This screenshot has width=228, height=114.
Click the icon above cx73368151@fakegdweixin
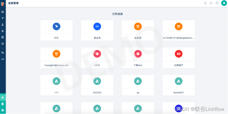pyautogui.click(x=179, y=26)
